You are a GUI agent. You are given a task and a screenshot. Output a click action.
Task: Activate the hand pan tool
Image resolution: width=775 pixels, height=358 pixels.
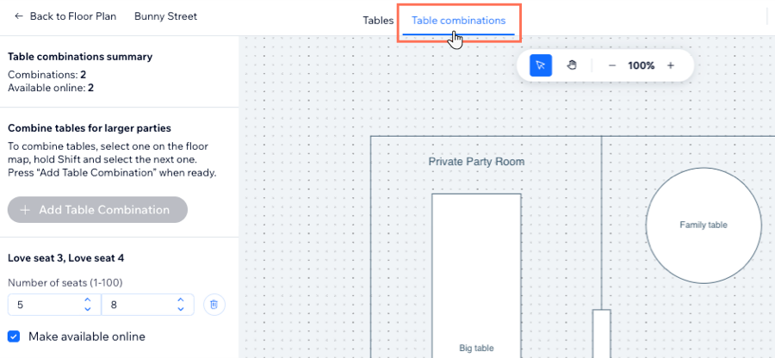coord(572,65)
